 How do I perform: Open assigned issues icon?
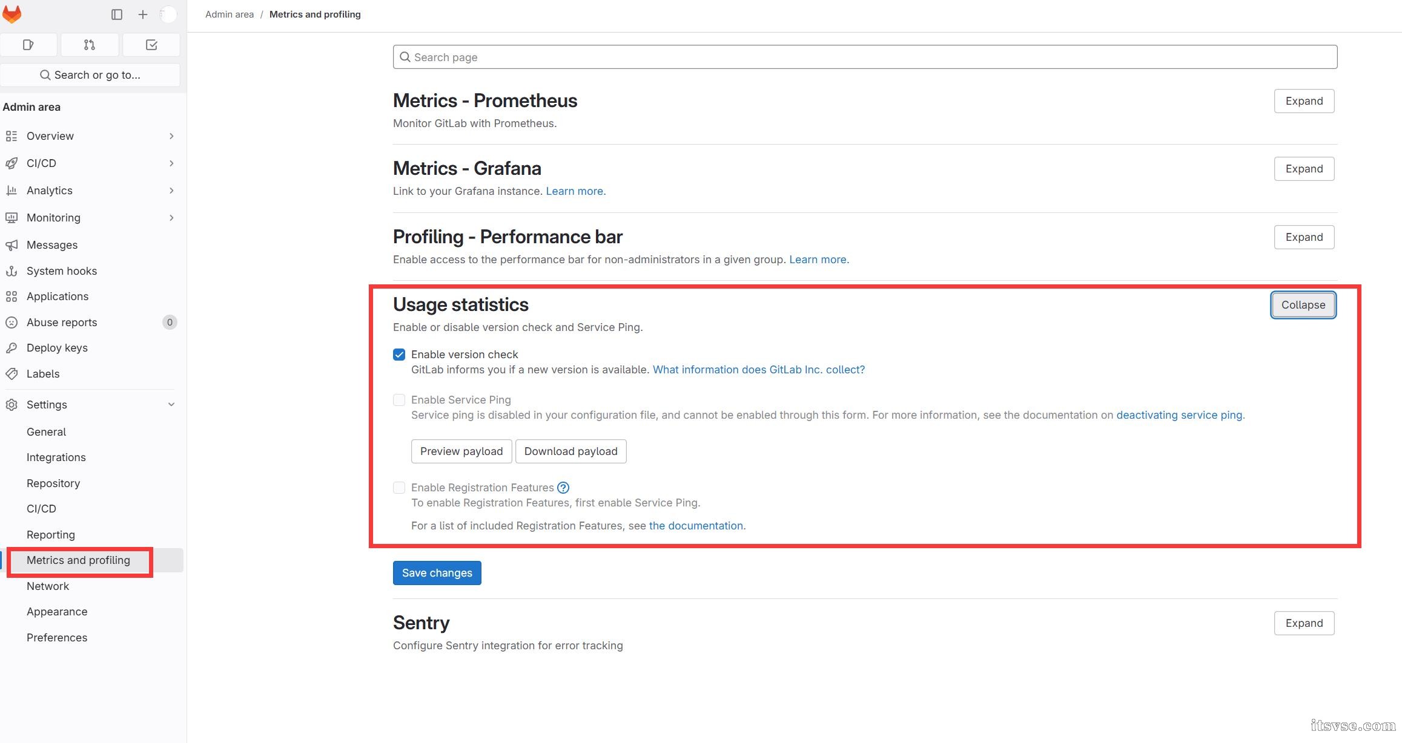pos(28,45)
